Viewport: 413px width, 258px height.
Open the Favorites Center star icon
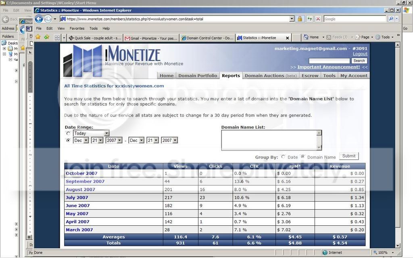38,37
